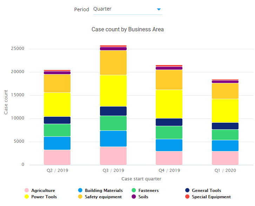Screen dimensions: 255x206
Task: Select the Building Materials segment in Q2 / 2019 bar
Action: [57, 143]
